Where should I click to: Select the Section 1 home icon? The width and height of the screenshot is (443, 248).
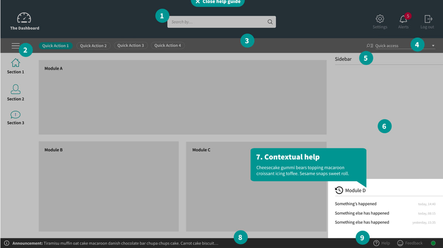point(15,62)
